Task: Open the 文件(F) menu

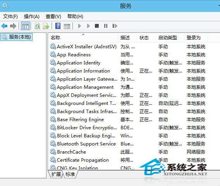Action: point(10,17)
